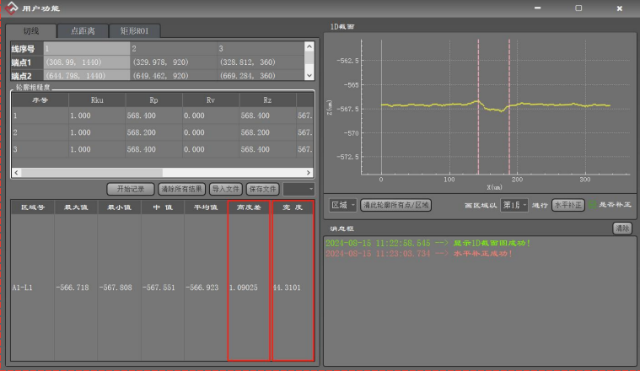Click right arrow of roughness table scrollbar
Screen dimensions: 640x371
pyautogui.click(x=310, y=172)
